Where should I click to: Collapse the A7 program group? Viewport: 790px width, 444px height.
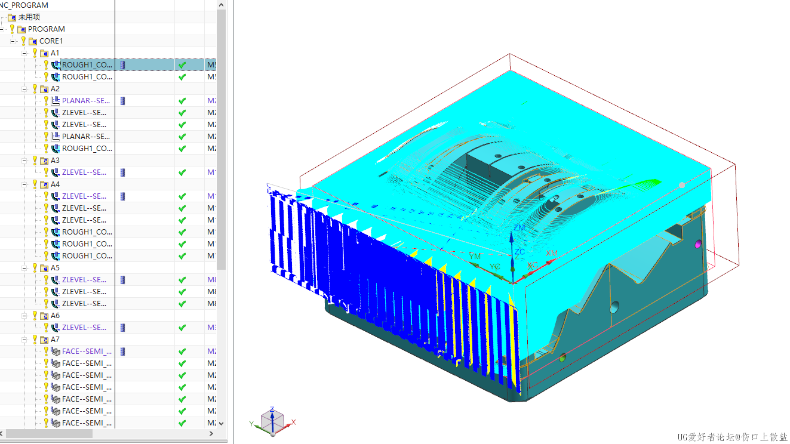(24, 340)
